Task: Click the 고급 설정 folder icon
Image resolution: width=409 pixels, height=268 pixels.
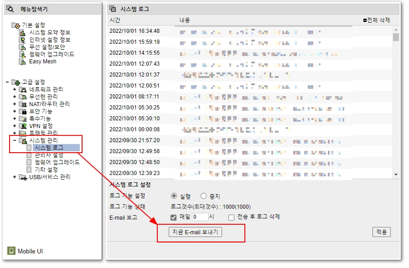Action: [x=16, y=82]
